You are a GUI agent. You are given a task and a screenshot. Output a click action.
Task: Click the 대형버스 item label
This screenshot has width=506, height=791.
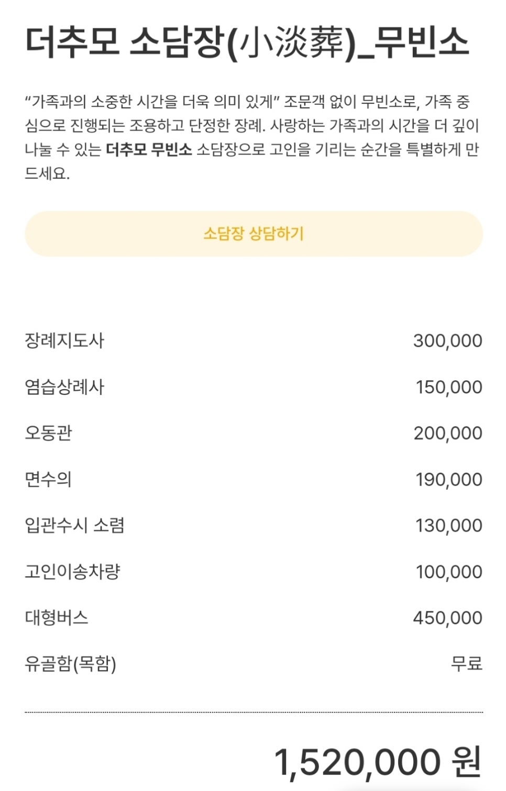tap(57, 618)
